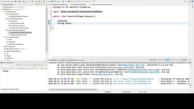
Task: Click first Boot Dashboard toolbar icon
Action: click(x=17, y=65)
